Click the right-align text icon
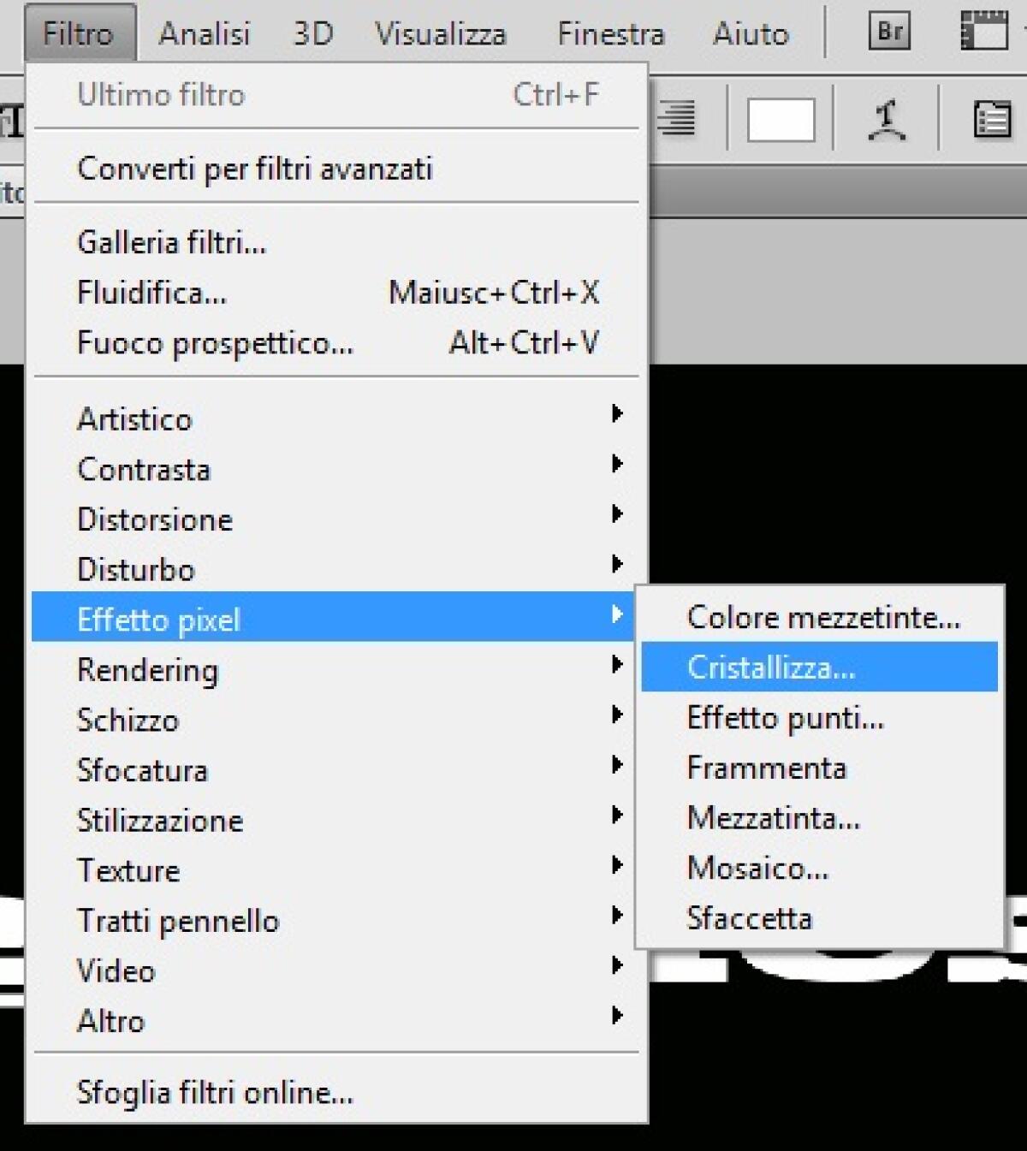1027x1151 pixels. pos(677,118)
